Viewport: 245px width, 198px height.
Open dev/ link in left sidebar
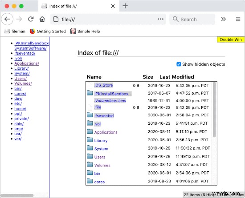(x=18, y=99)
